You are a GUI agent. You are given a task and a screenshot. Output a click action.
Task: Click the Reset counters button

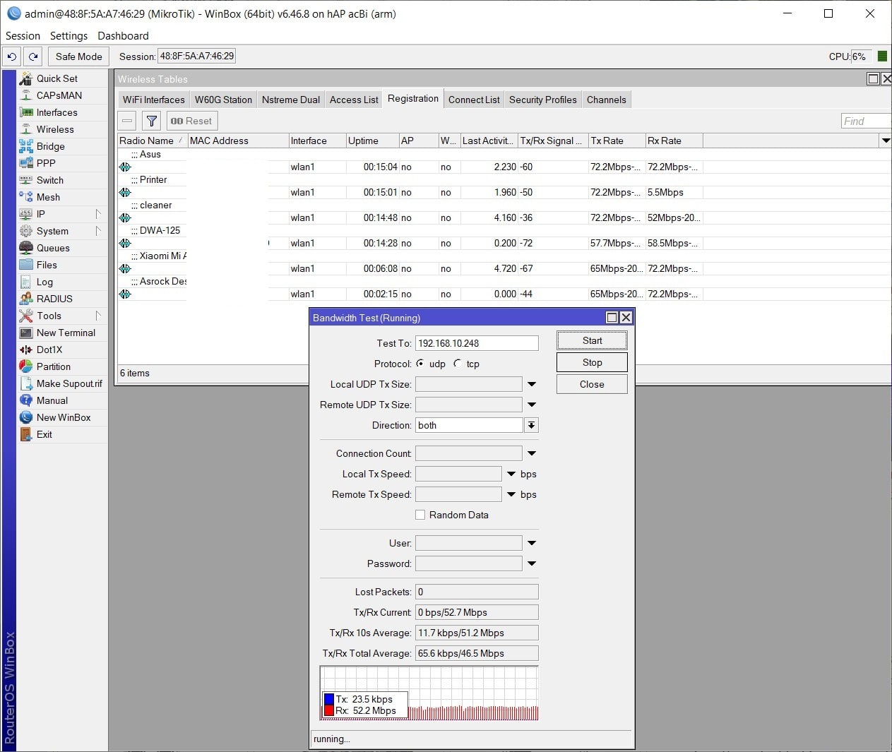coord(191,121)
